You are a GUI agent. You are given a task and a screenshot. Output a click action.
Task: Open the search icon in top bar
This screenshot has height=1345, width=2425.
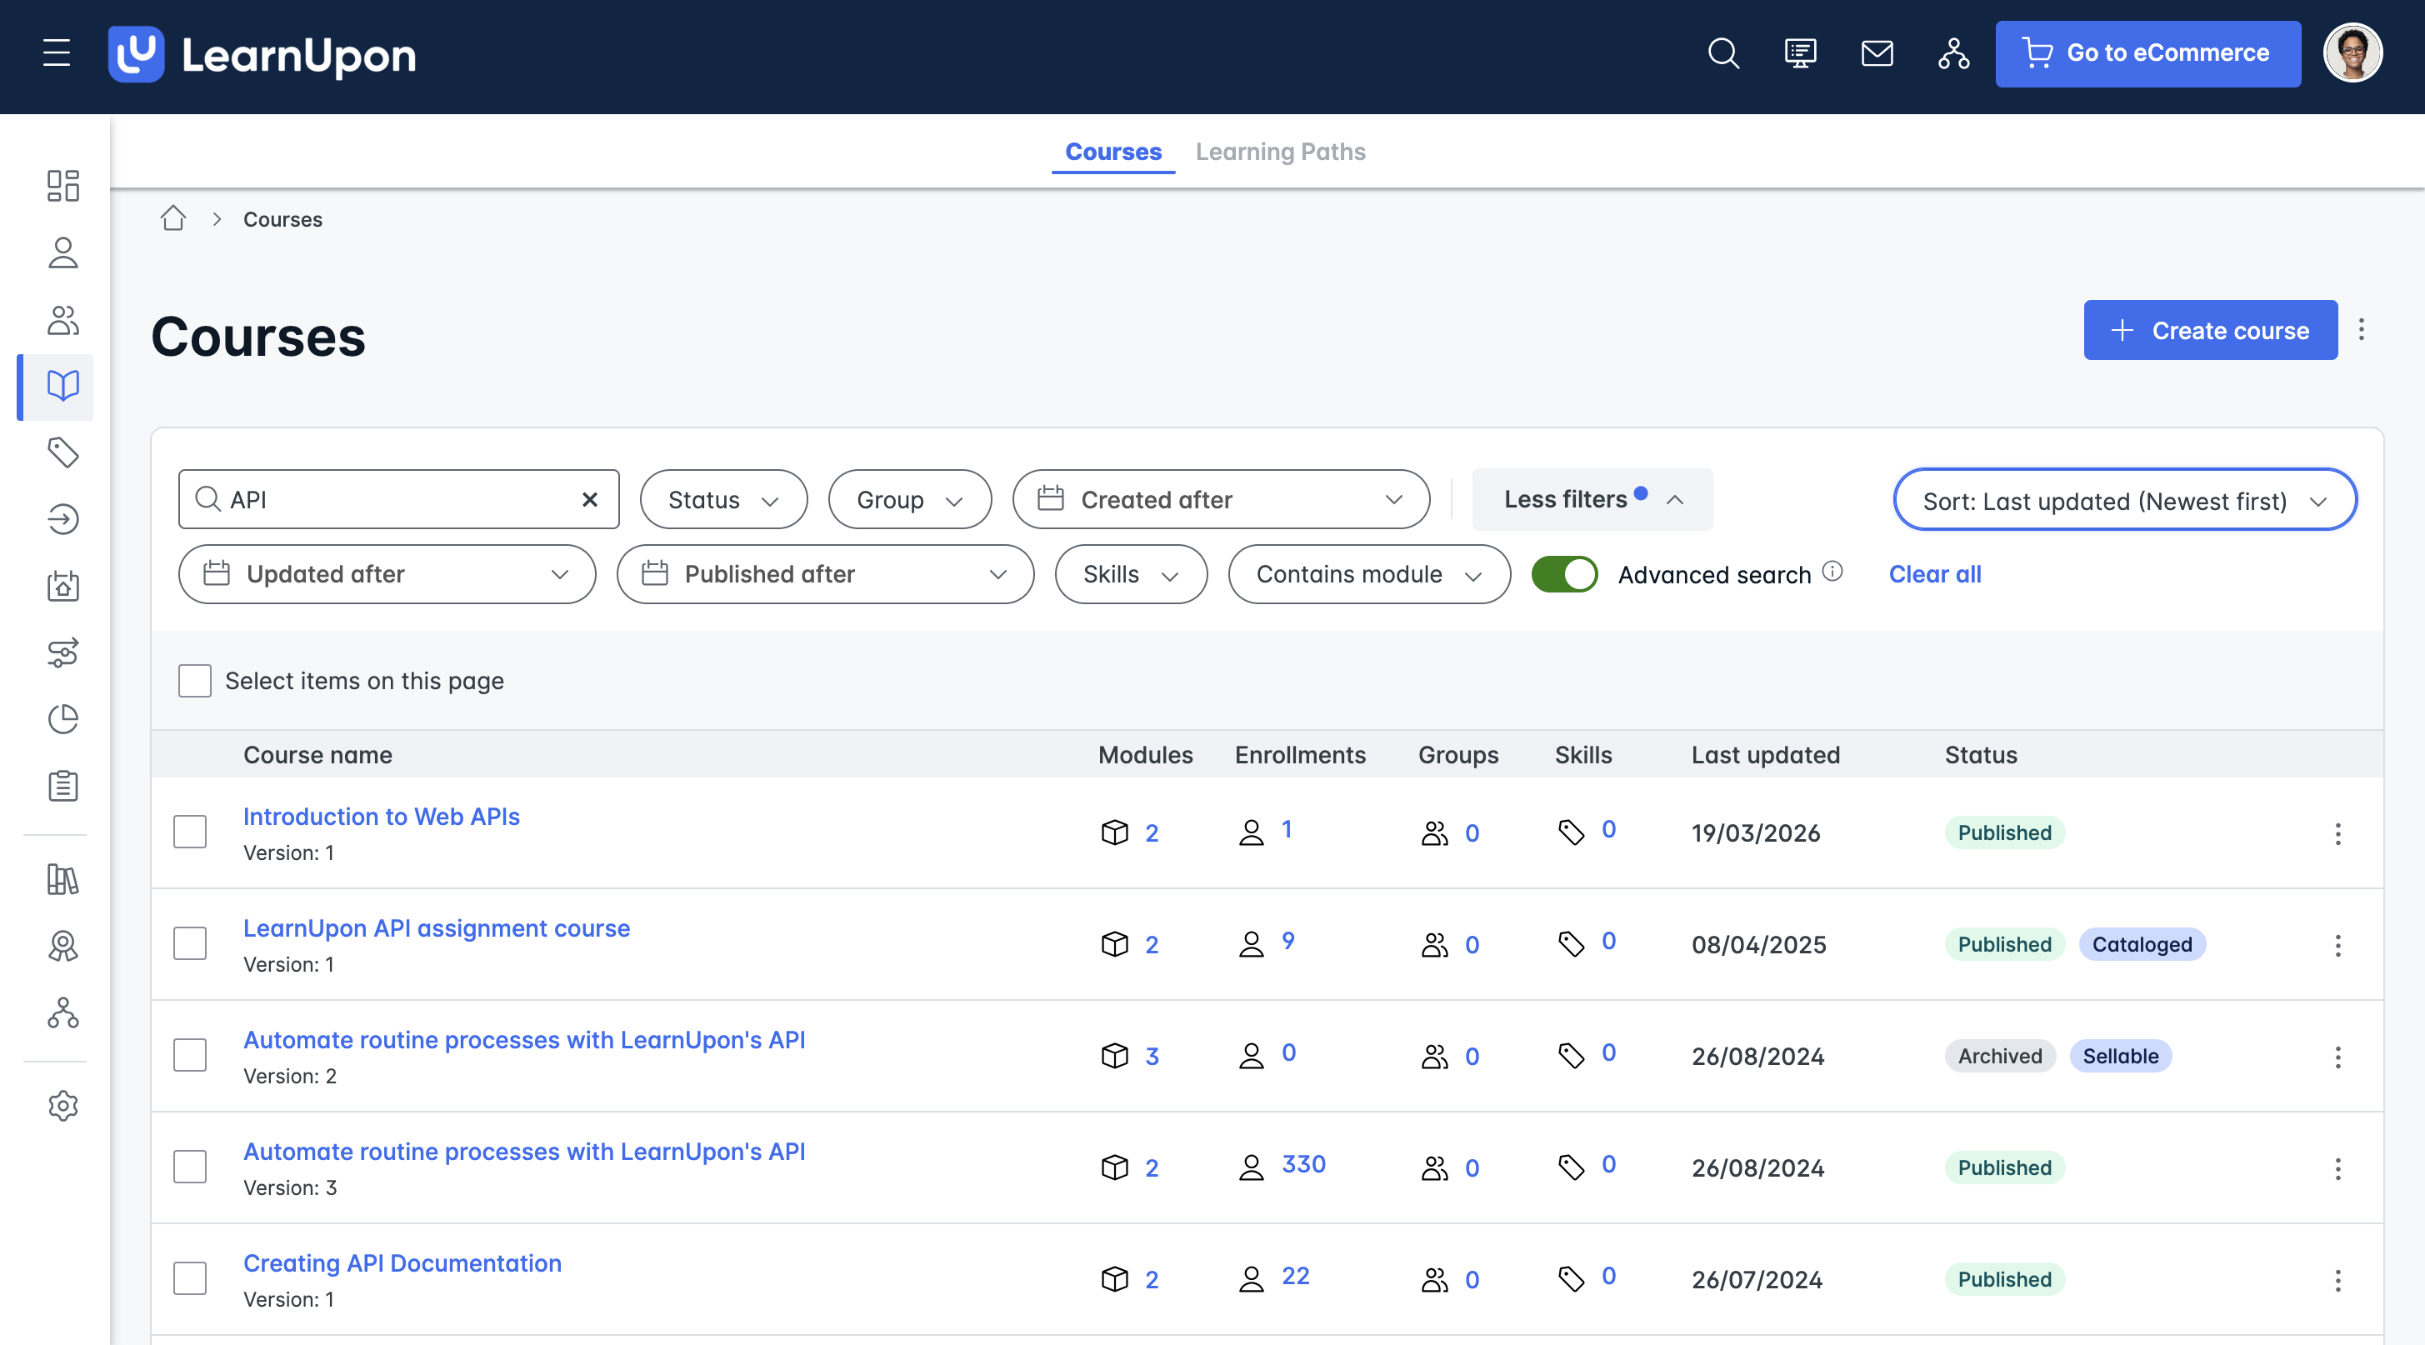click(x=1722, y=52)
